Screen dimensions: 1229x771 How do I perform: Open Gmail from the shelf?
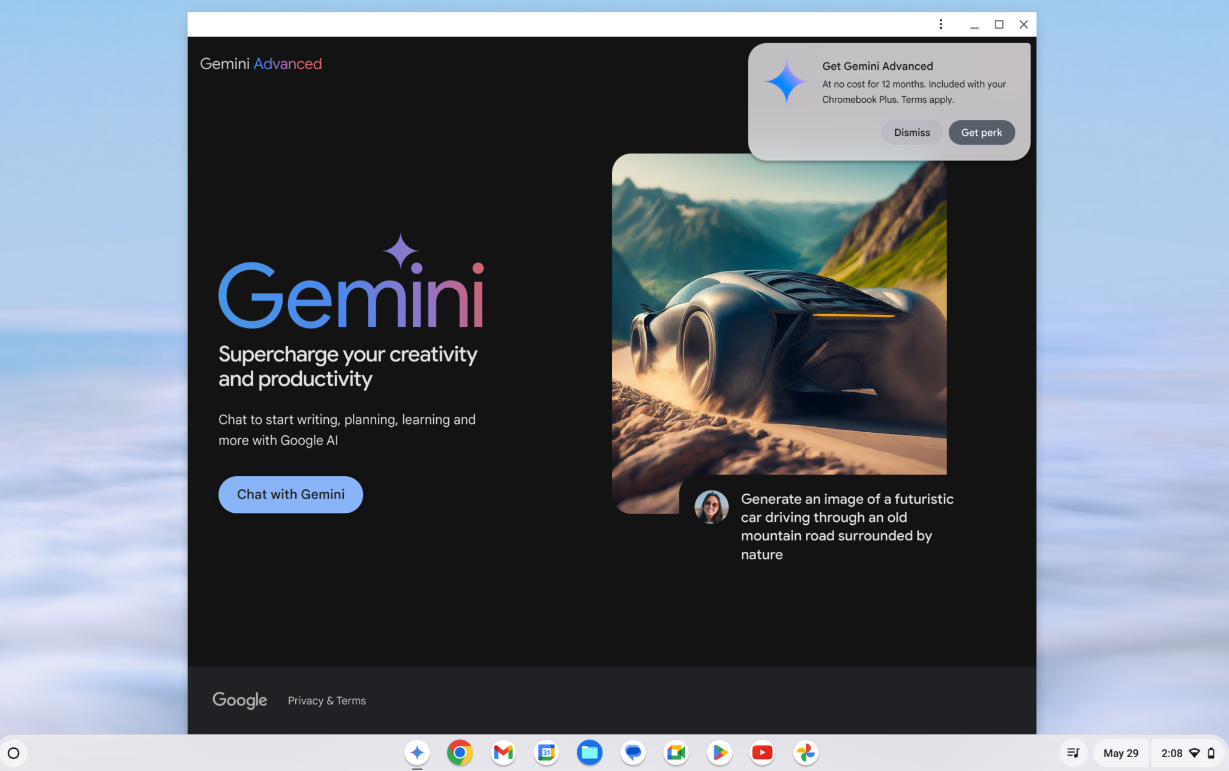[x=503, y=752]
